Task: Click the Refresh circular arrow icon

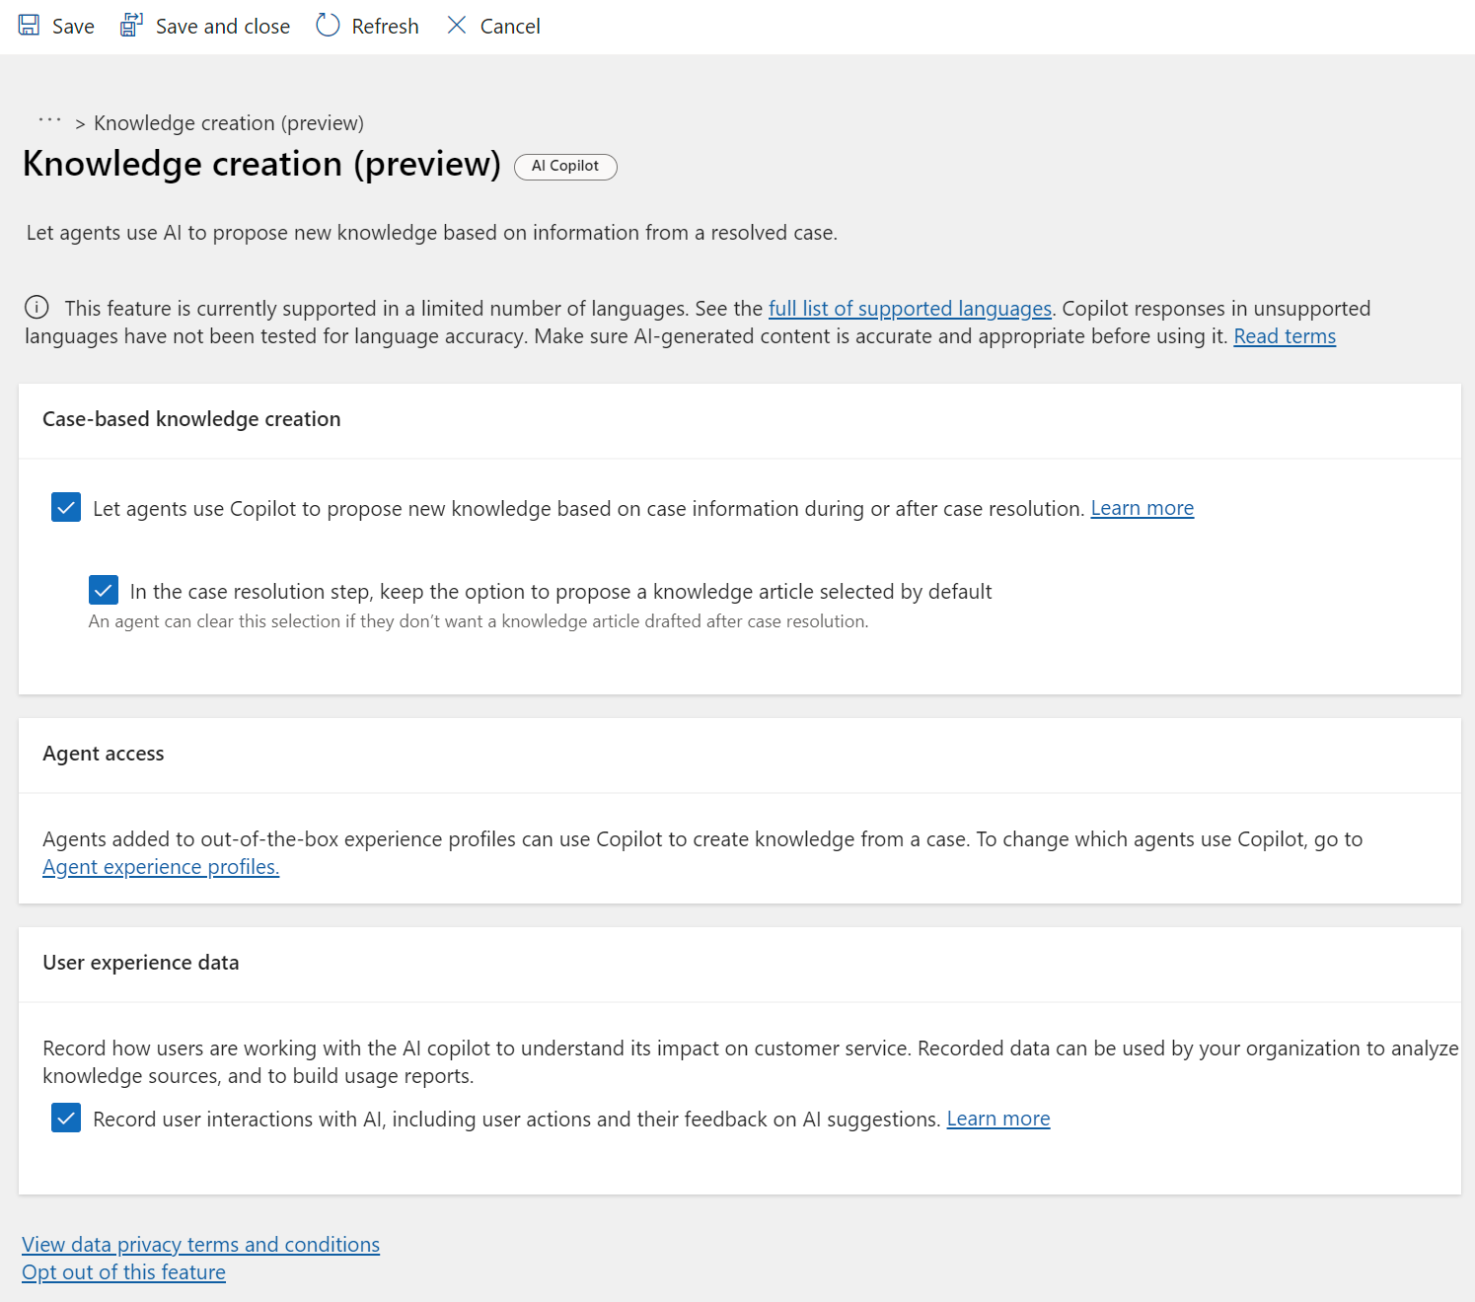Action: coord(327,25)
